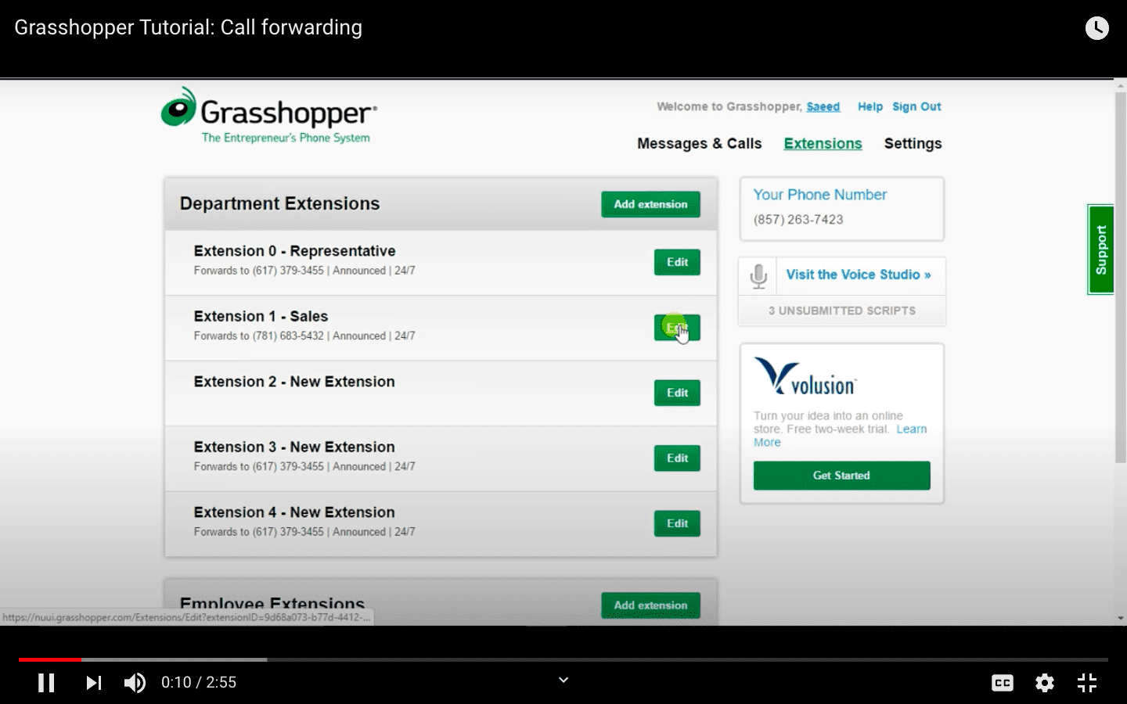Click the Extension 2 - New Extension title
The height and width of the screenshot is (704, 1127).
(x=294, y=382)
